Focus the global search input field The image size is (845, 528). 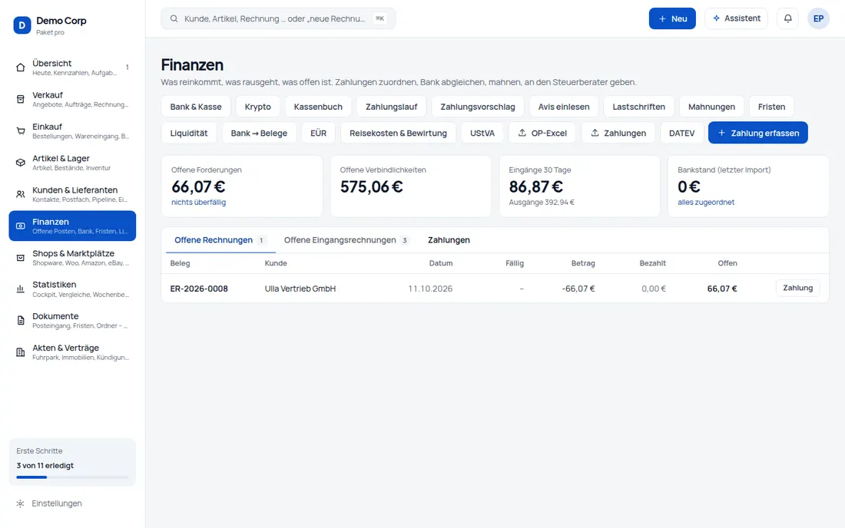click(278, 19)
